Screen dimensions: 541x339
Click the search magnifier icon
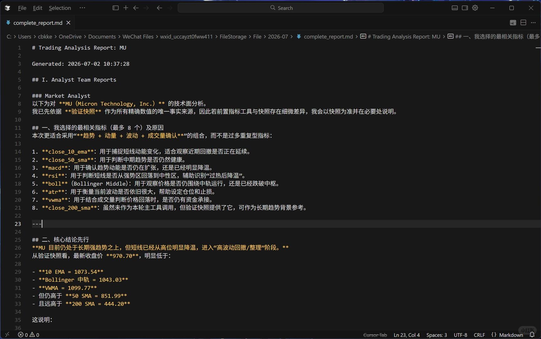coord(273,8)
